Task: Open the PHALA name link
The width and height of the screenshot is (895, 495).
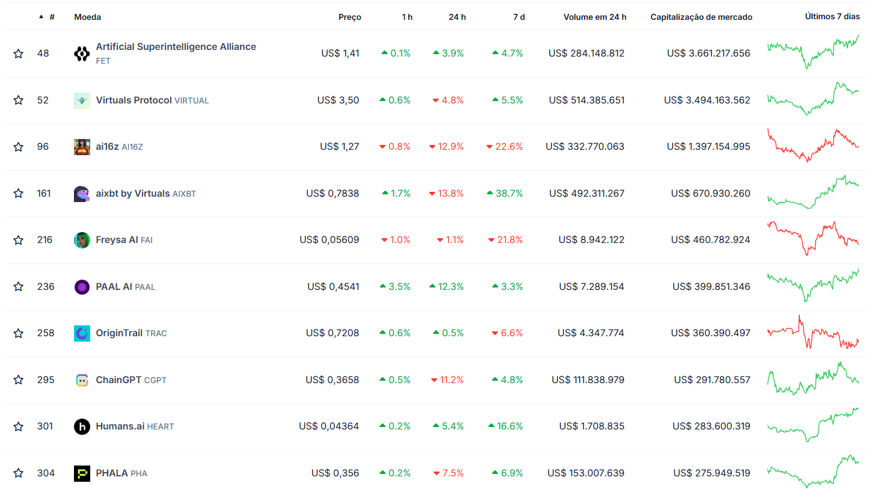Action: click(112, 473)
